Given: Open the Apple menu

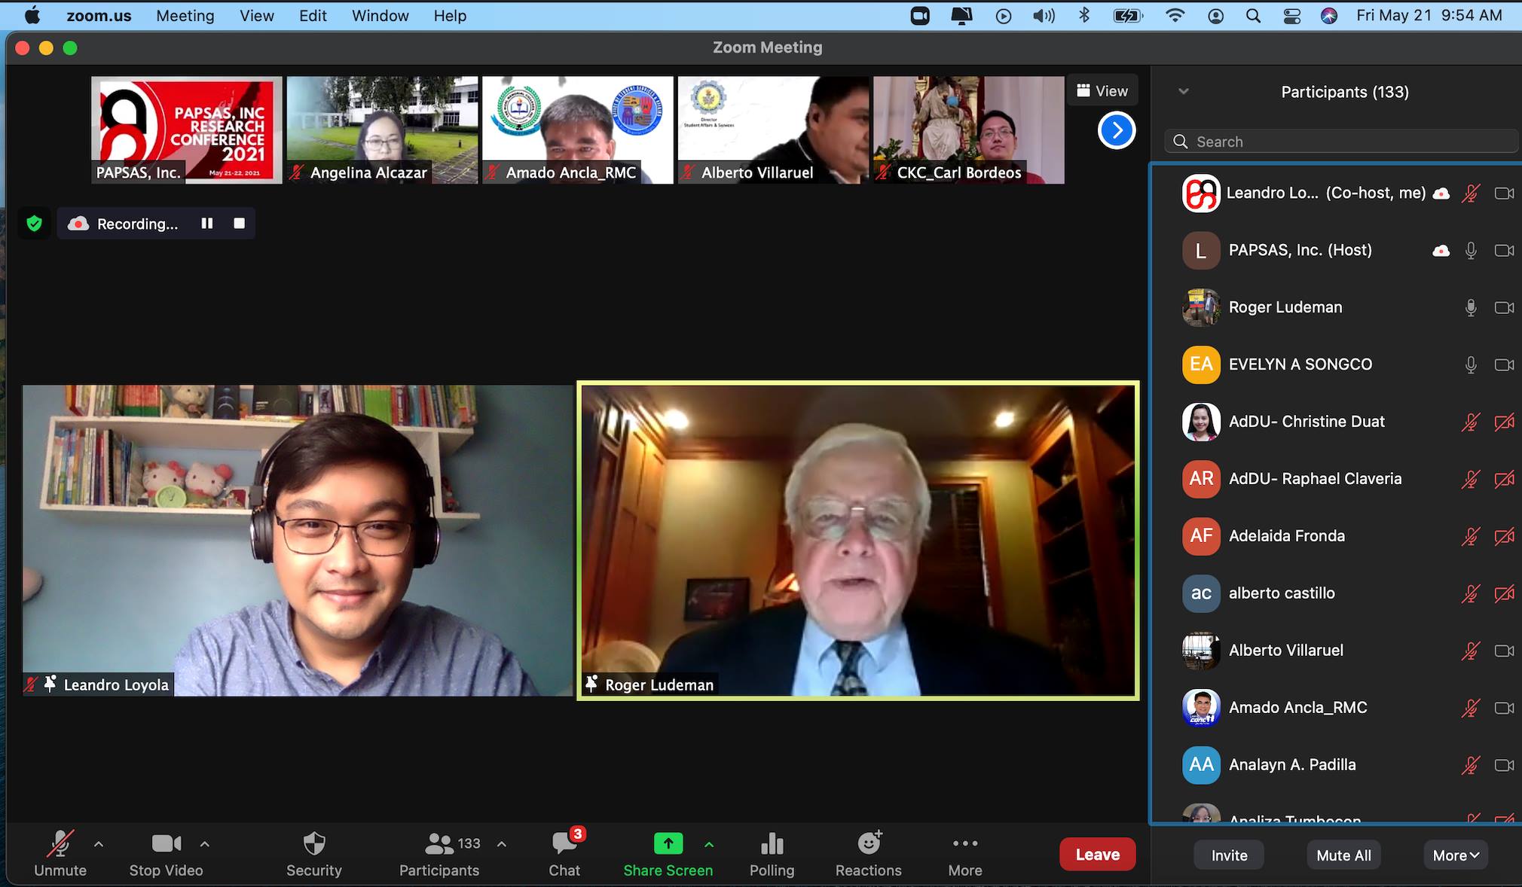Looking at the screenshot, I should tap(32, 16).
